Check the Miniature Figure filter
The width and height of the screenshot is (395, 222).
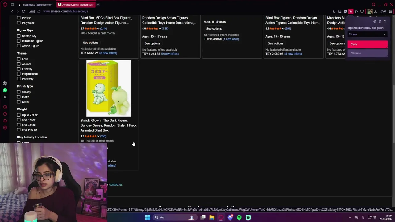tap(19, 41)
